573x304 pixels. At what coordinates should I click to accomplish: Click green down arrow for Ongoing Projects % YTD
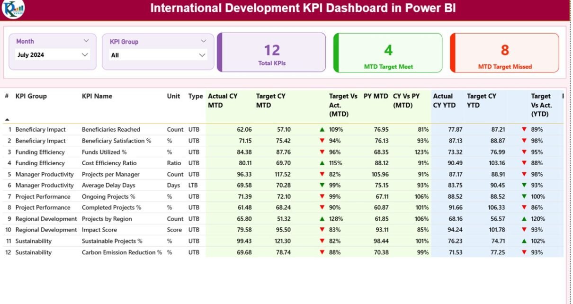pyautogui.click(x=524, y=197)
